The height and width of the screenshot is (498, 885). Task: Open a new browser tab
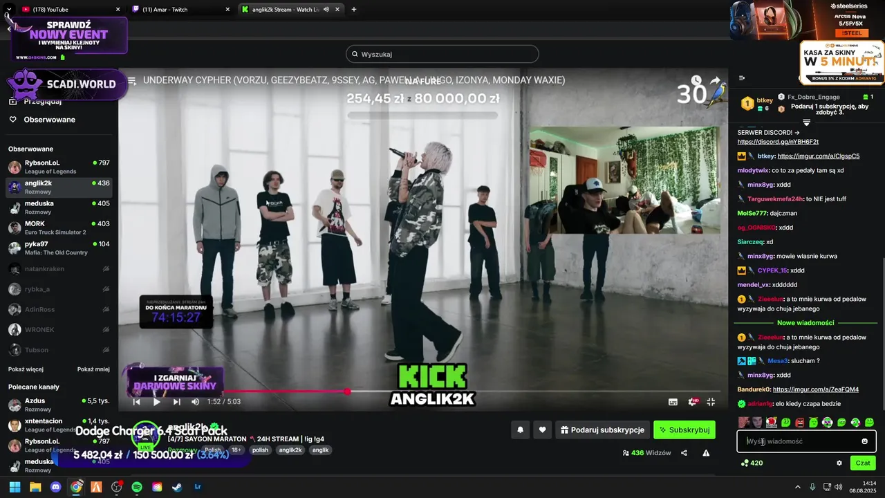pos(354,10)
